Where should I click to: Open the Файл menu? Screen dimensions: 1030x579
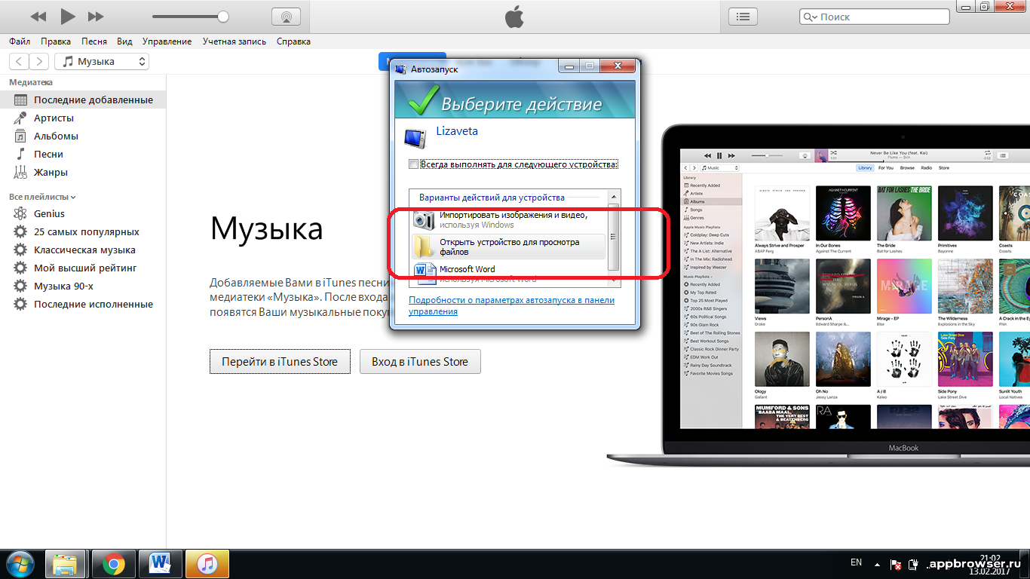point(20,41)
